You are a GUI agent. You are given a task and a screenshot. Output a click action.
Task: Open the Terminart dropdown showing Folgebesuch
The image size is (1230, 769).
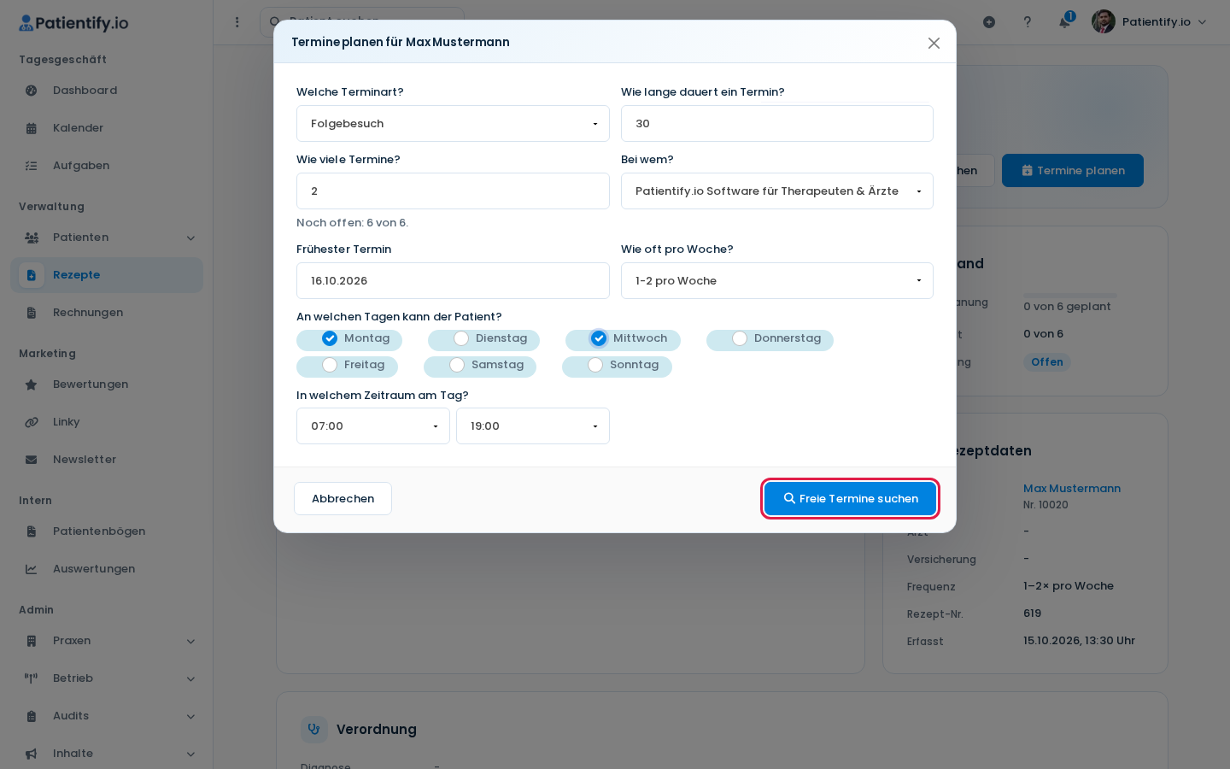453,124
